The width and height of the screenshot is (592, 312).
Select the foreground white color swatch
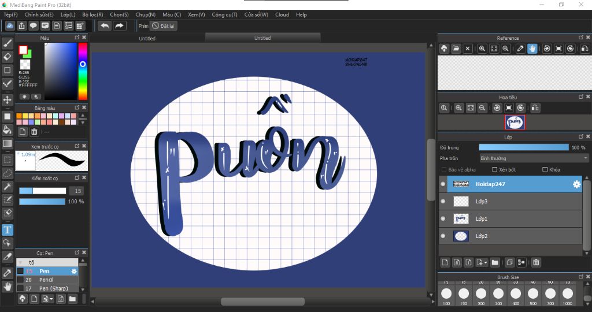point(23,50)
